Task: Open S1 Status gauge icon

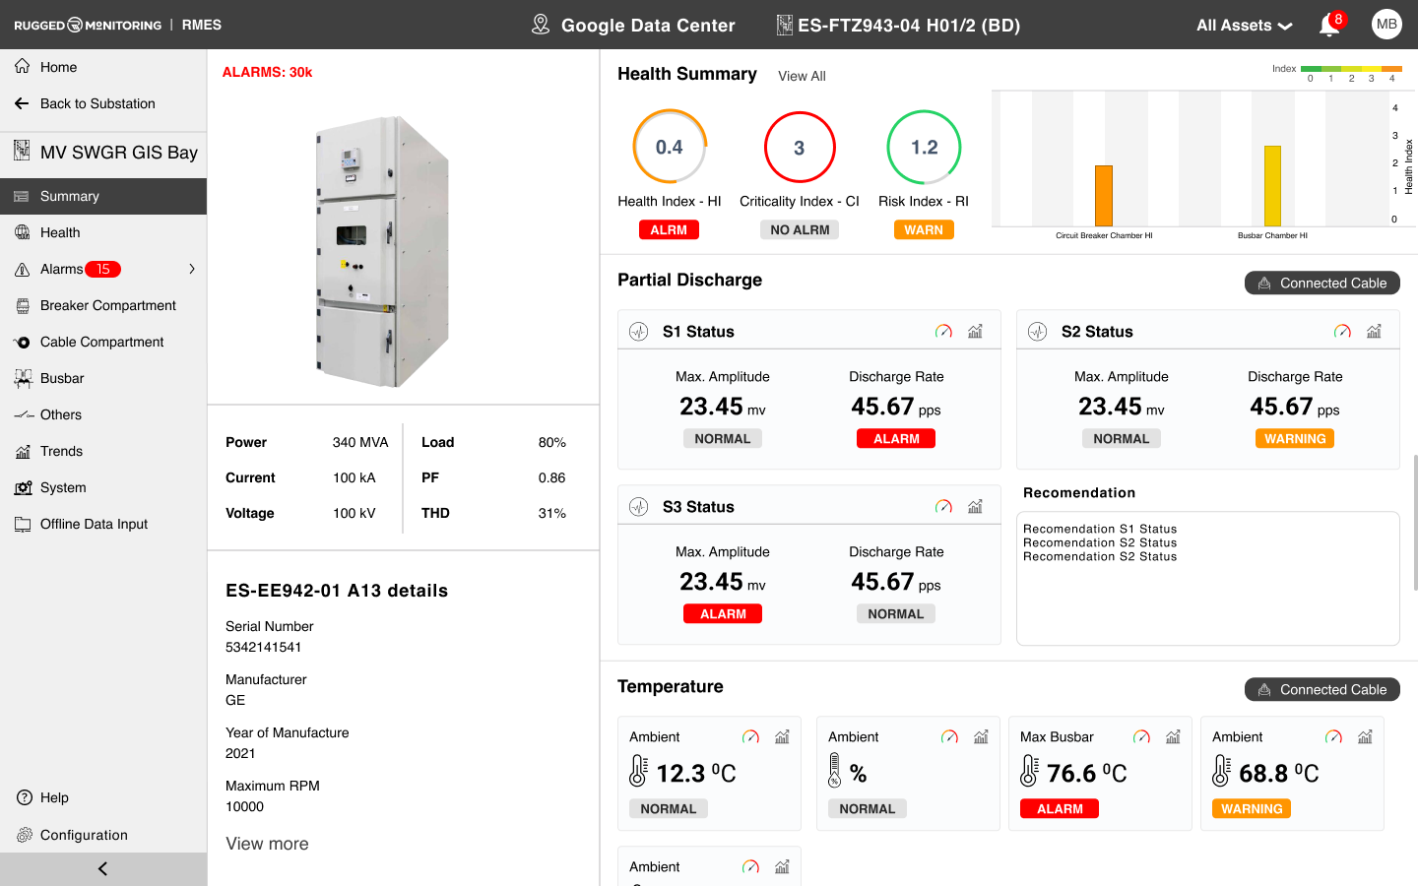Action: [943, 332]
